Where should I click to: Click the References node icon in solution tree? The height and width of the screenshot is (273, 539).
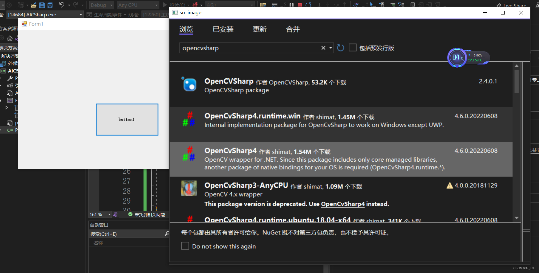click(10, 85)
